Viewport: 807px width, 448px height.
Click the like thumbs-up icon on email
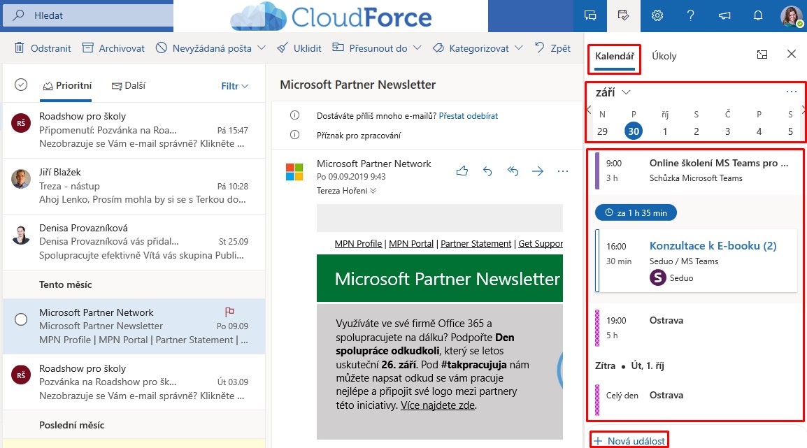coord(462,171)
